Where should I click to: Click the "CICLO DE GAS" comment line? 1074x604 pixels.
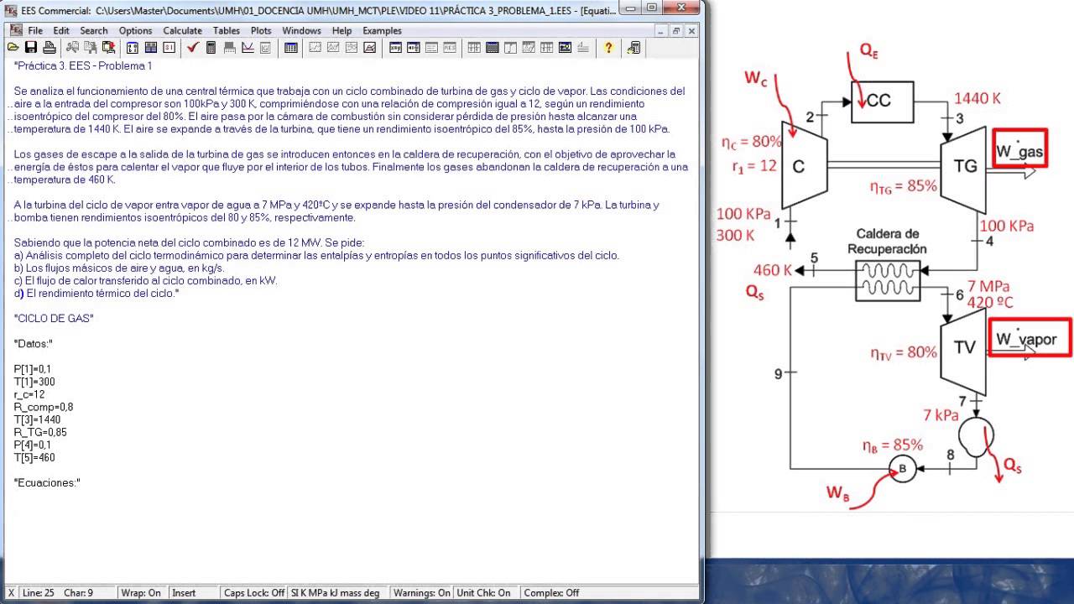pyautogui.click(x=54, y=319)
